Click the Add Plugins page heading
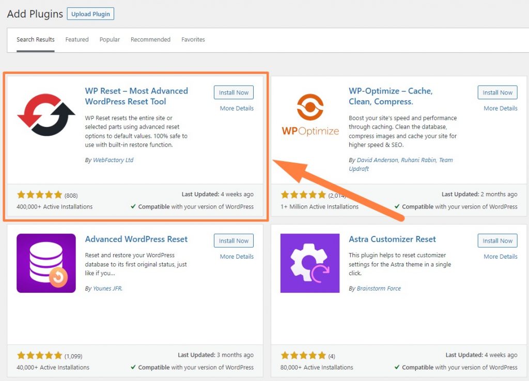Screen dimensions: 529x381 click(35, 14)
